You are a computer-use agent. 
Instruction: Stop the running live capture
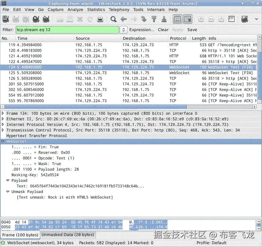(36, 19)
